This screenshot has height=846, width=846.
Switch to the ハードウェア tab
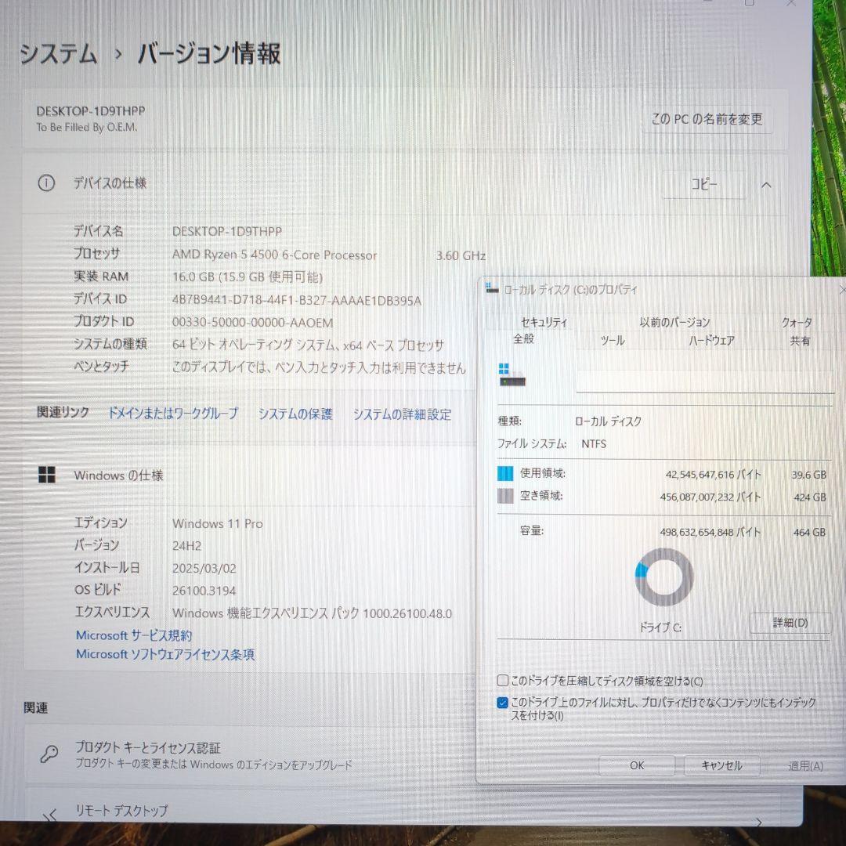click(711, 341)
